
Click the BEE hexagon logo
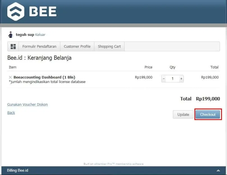pos(16,11)
